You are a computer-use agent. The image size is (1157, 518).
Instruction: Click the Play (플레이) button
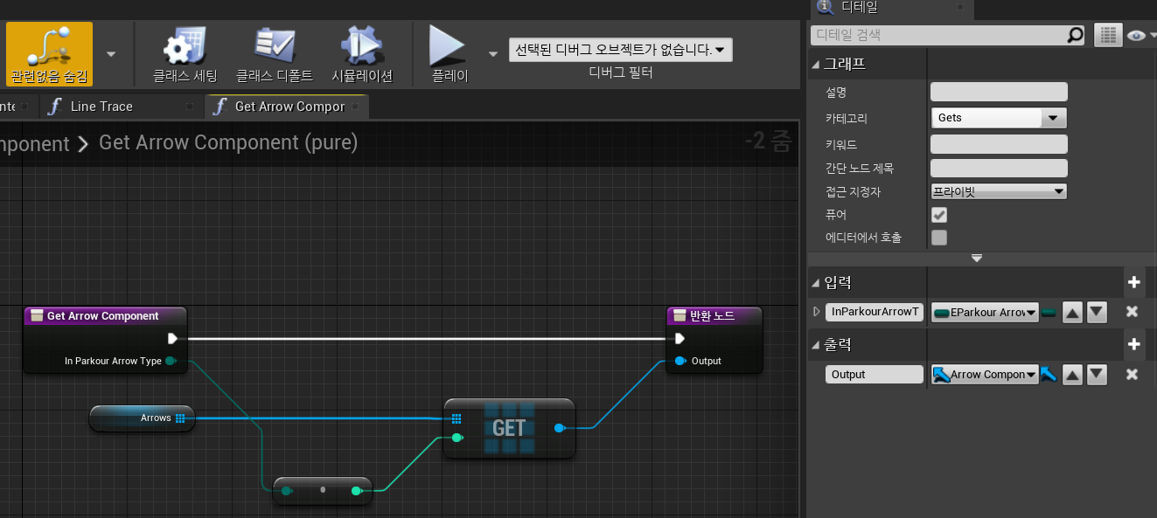point(450,54)
